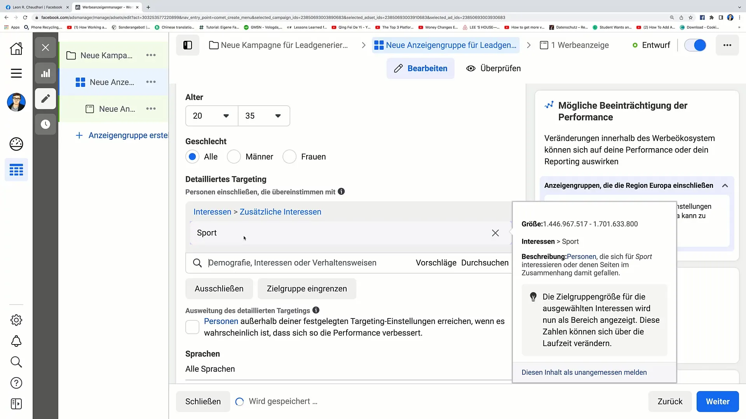Click the Zielgruppe eingrenzen button

point(307,289)
